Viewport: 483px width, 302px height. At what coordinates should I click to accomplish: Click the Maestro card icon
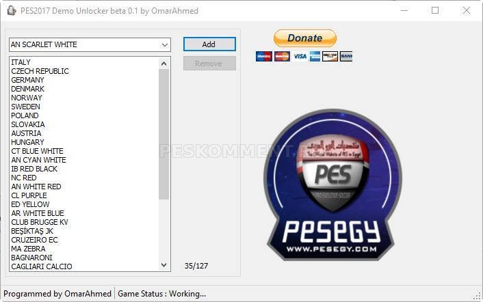coord(264,56)
